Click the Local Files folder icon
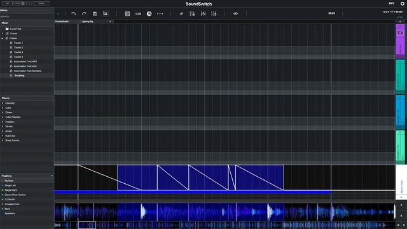 7,29
